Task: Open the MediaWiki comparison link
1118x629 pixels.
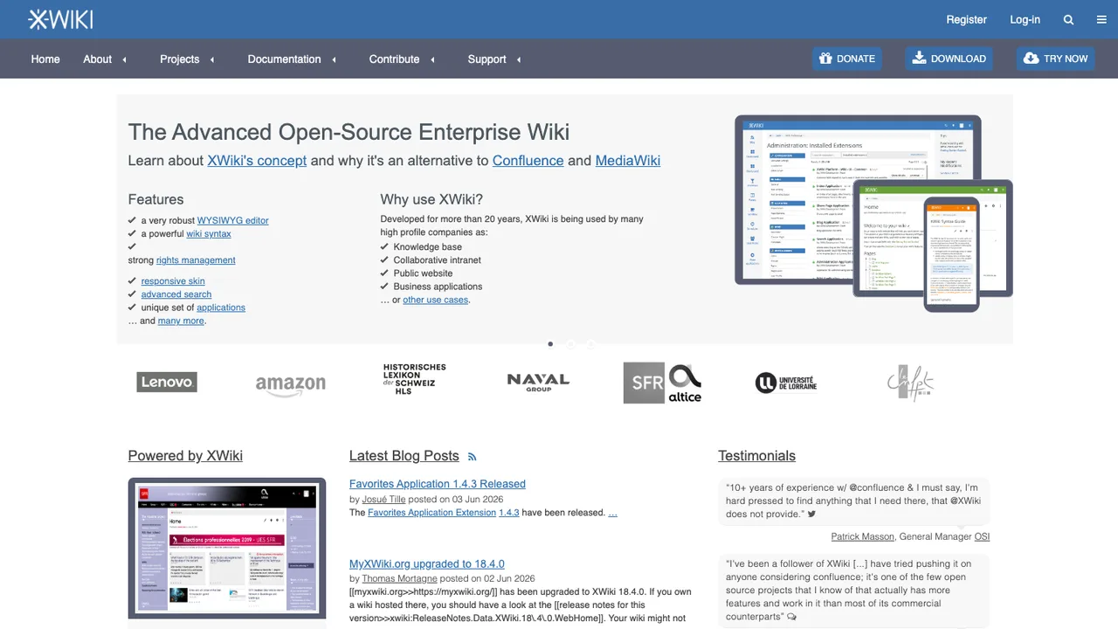Action: point(628,161)
